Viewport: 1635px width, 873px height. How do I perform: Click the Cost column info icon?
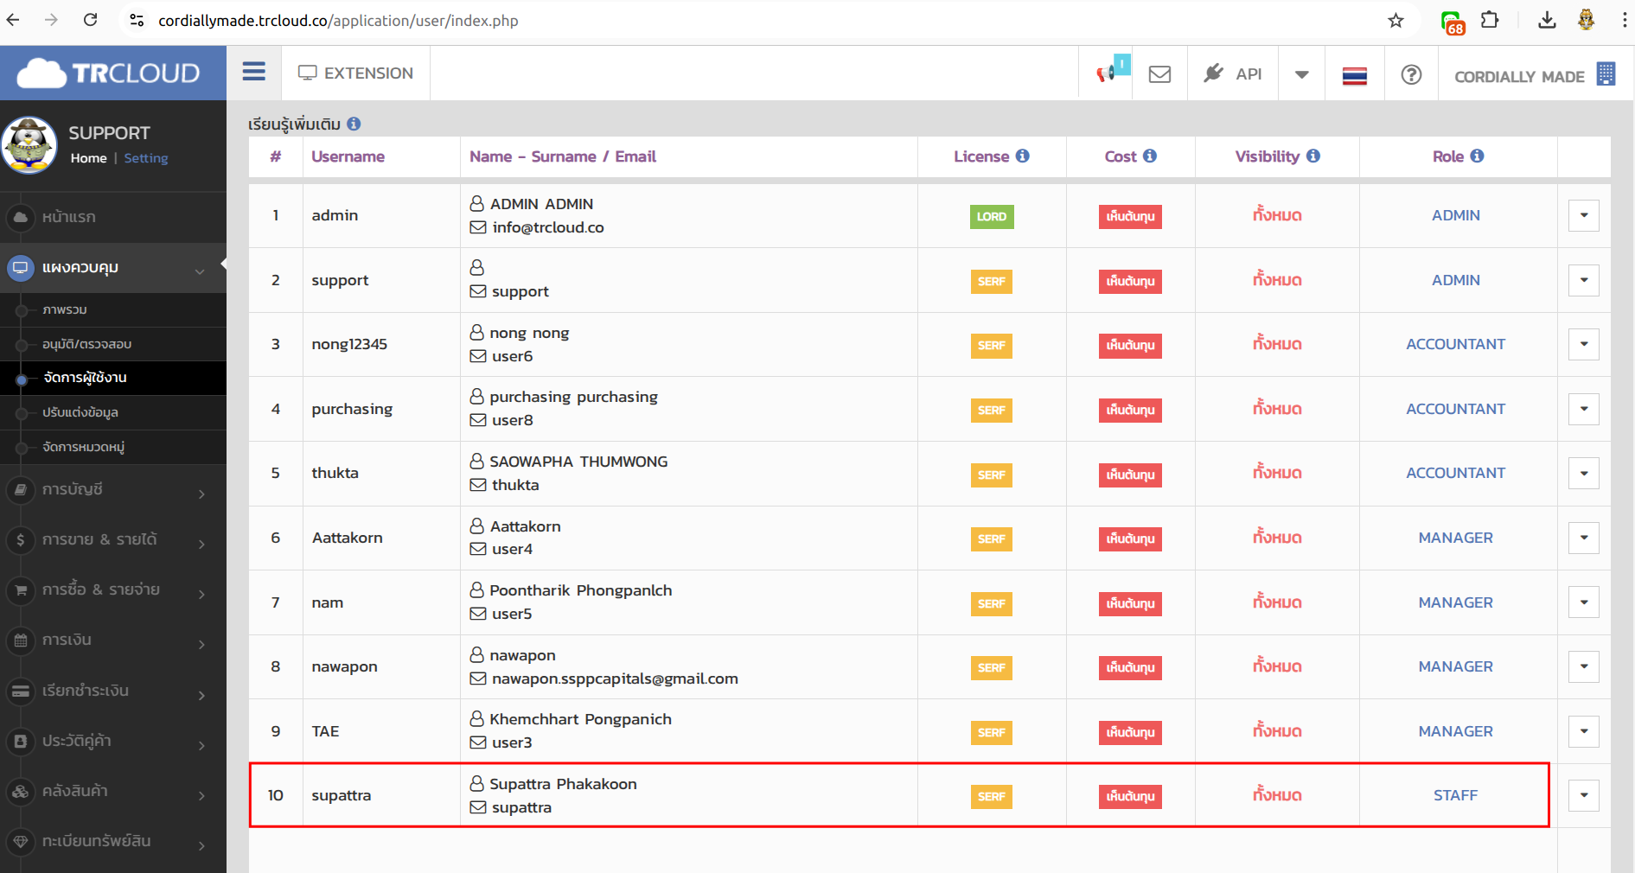(x=1150, y=156)
